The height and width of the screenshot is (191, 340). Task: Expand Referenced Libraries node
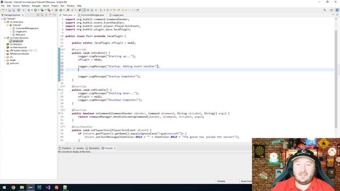click(x=5, y=54)
